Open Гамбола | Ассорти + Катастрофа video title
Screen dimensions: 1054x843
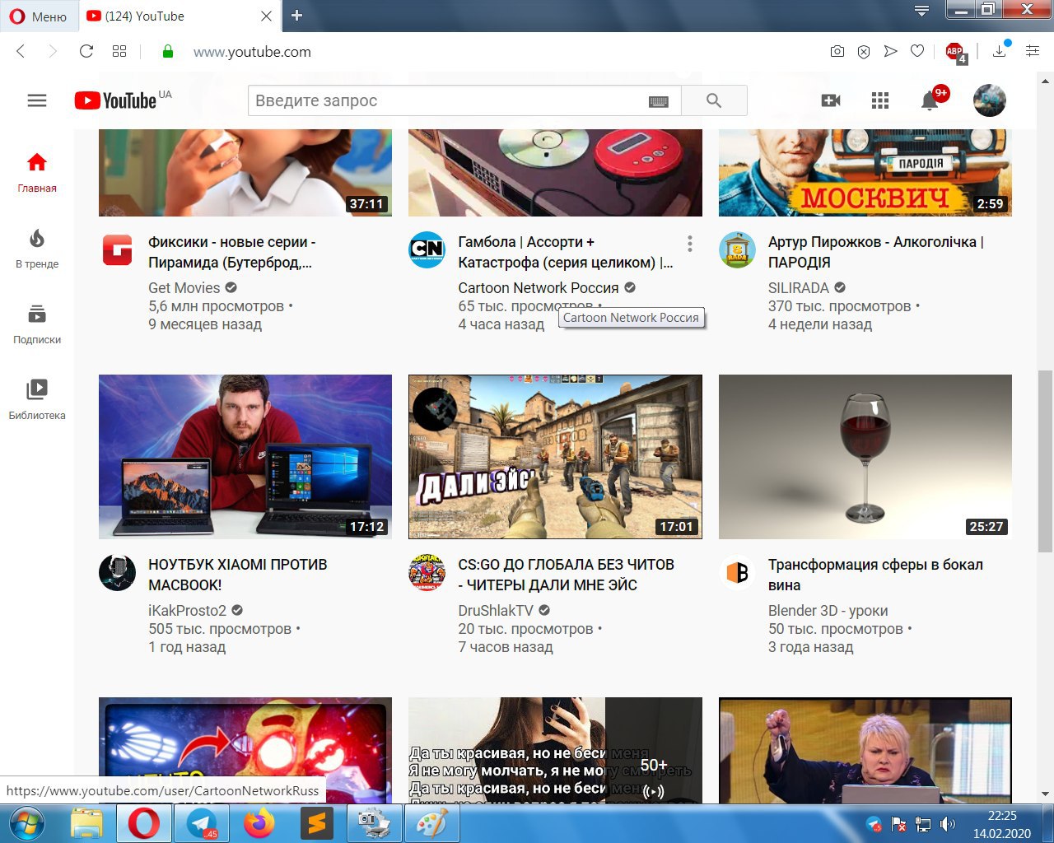coord(566,252)
